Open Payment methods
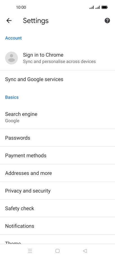 57,155
